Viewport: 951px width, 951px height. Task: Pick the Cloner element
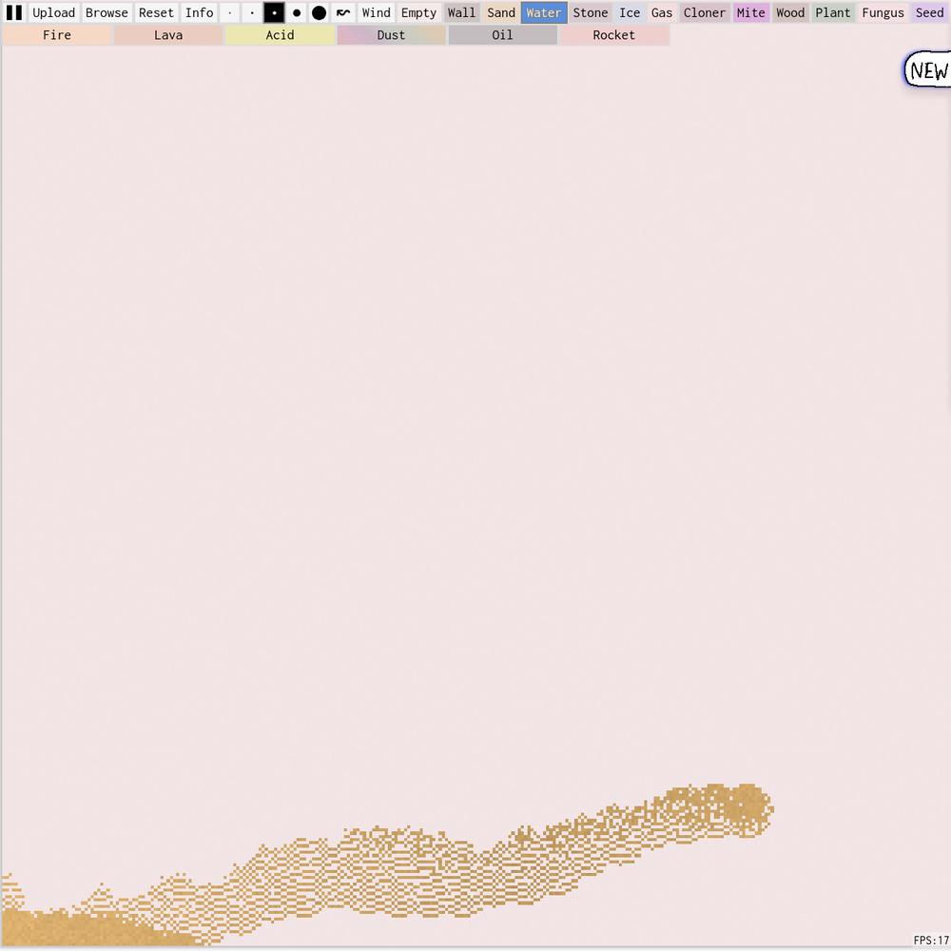[x=704, y=12]
